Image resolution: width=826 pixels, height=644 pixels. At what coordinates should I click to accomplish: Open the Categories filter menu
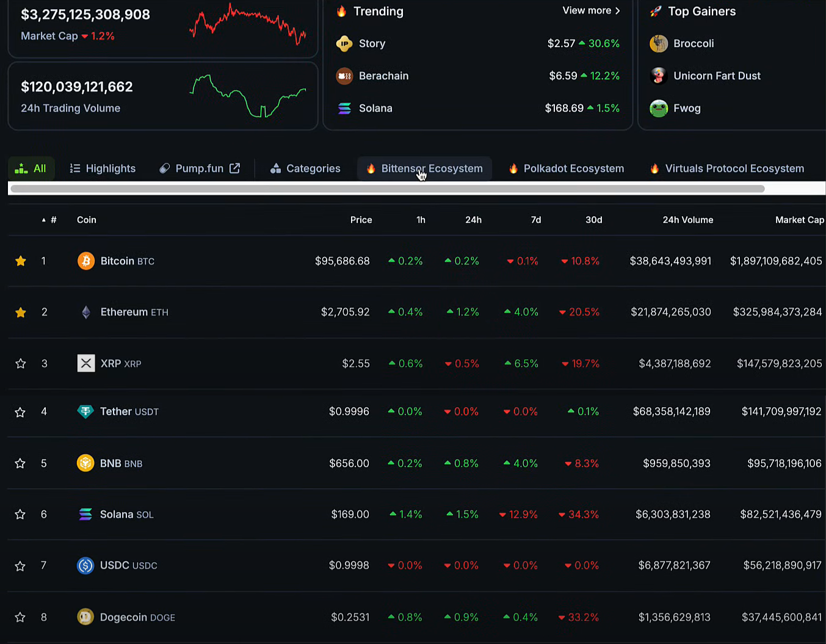coord(305,168)
